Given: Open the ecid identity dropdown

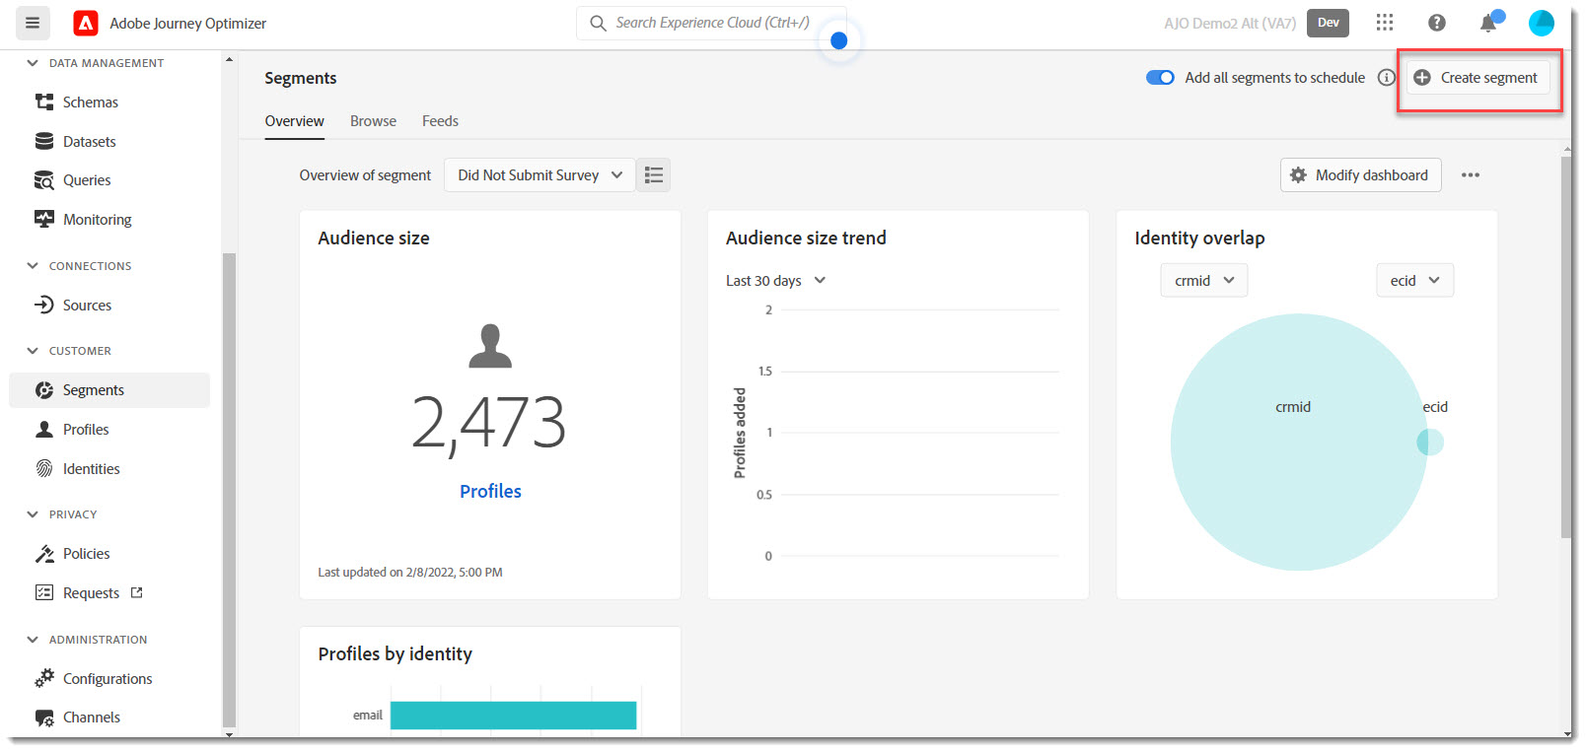Looking at the screenshot, I should click(1415, 281).
